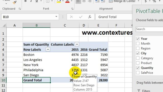Open the borders dropdown arrow
The width and height of the screenshot is (163, 92).
click(52, 1)
